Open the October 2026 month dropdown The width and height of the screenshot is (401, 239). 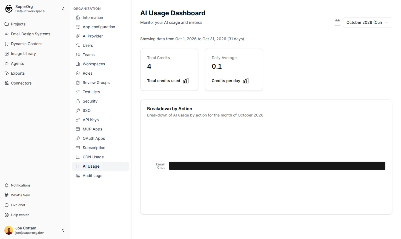(x=367, y=22)
